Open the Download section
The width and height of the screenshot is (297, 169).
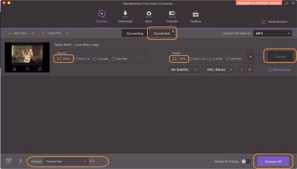click(125, 16)
